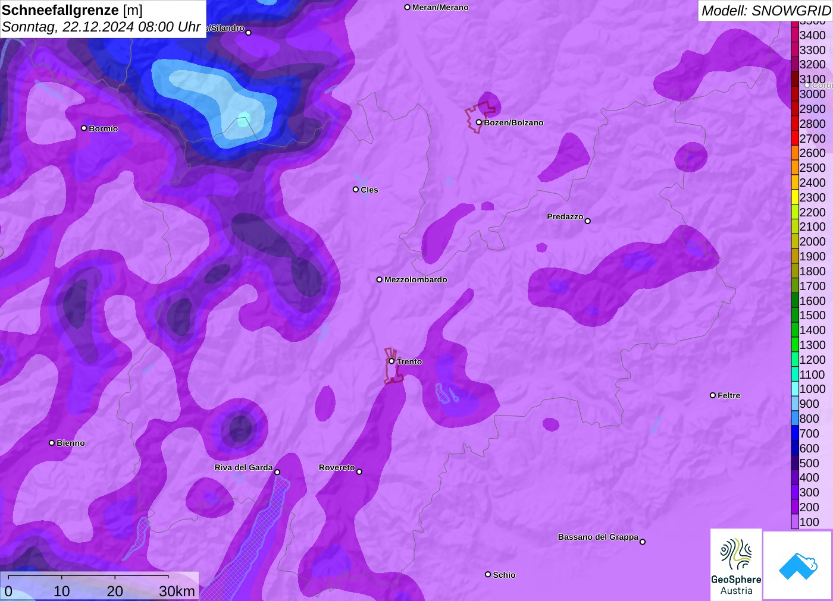Click the Predazzo marker dot
833x601 pixels.
coord(587,221)
